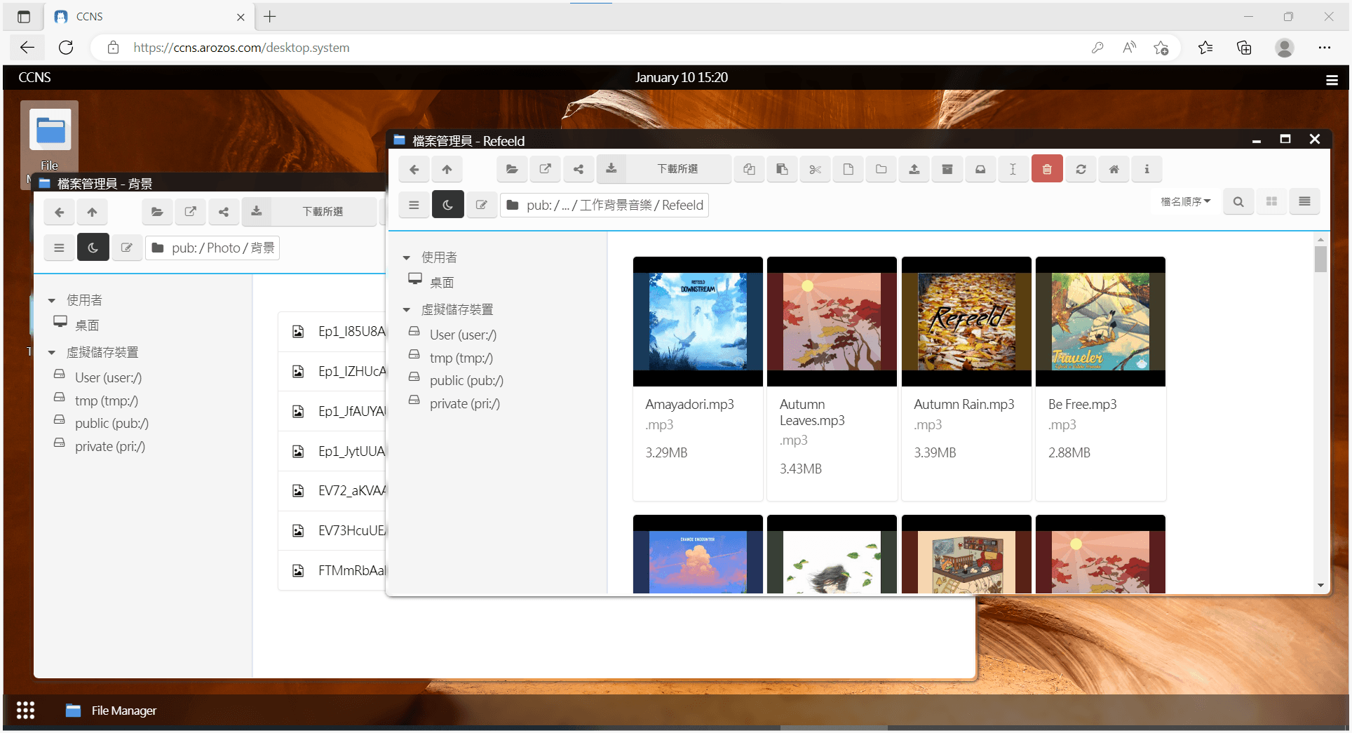Select the Be Free.mp3 thumbnail
Screen dimensions: 1352x733
1100,321
